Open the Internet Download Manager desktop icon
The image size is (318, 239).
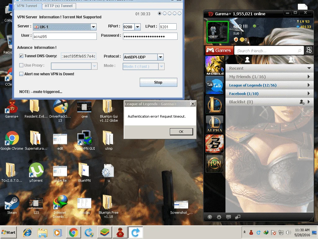tap(60, 207)
